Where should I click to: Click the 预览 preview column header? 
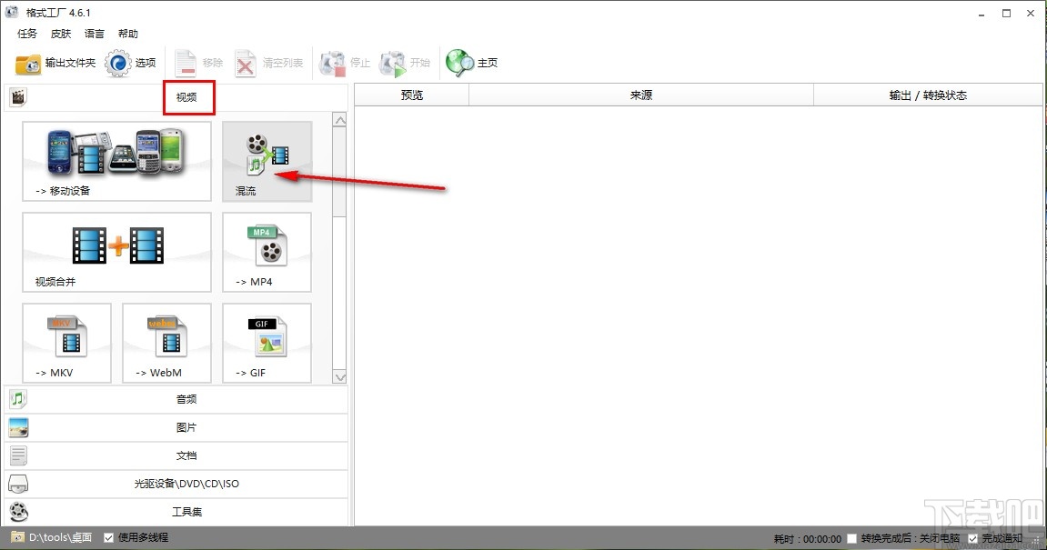412,95
